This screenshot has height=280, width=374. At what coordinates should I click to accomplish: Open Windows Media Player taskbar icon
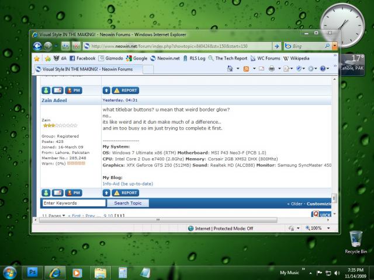tap(77, 273)
